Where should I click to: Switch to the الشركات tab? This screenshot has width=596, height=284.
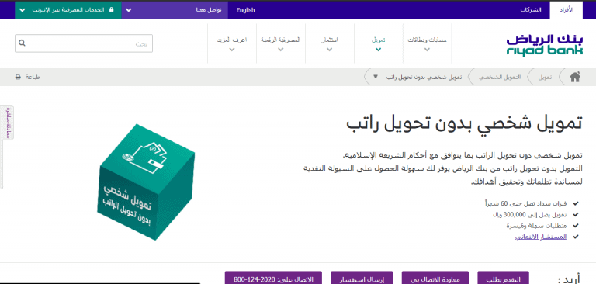pyautogui.click(x=531, y=10)
